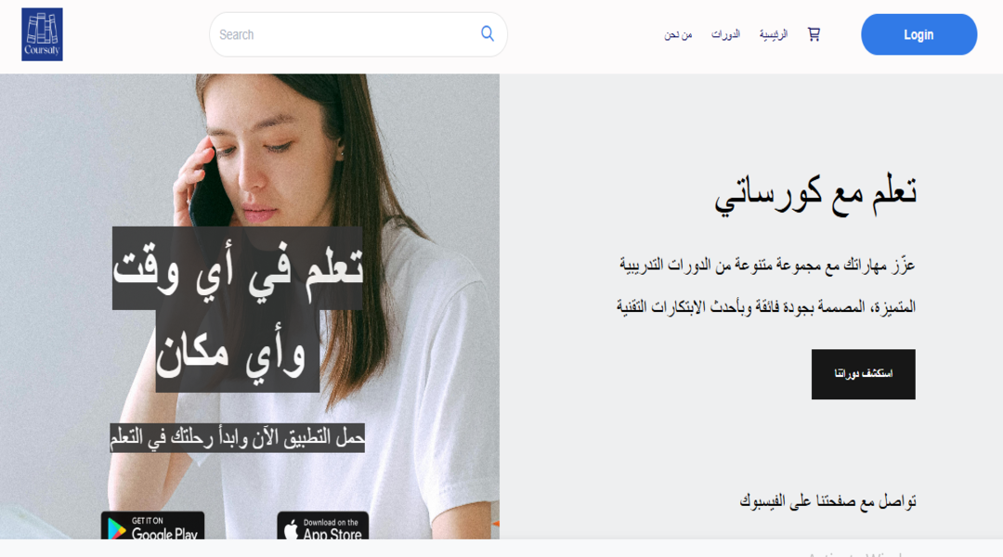Viewport: 1003px width, 557px height.
Task: Click the عزّز مهاراتك description paragraph
Action: (765, 286)
